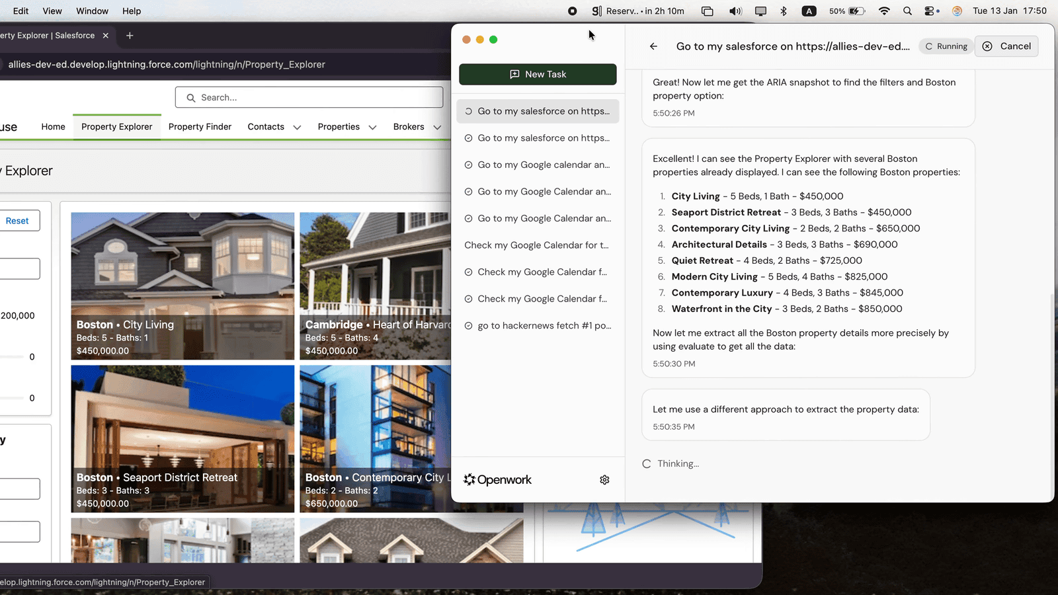Image resolution: width=1058 pixels, height=595 pixels.
Task: Switch to the Property Explorer tab
Action: (x=116, y=126)
